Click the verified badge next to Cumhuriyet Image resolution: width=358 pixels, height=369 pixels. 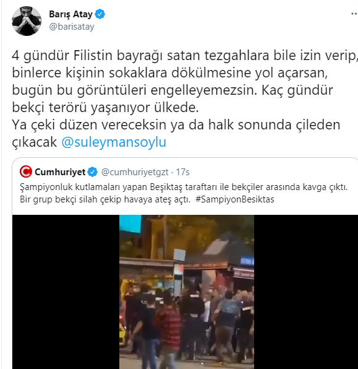coord(92,172)
